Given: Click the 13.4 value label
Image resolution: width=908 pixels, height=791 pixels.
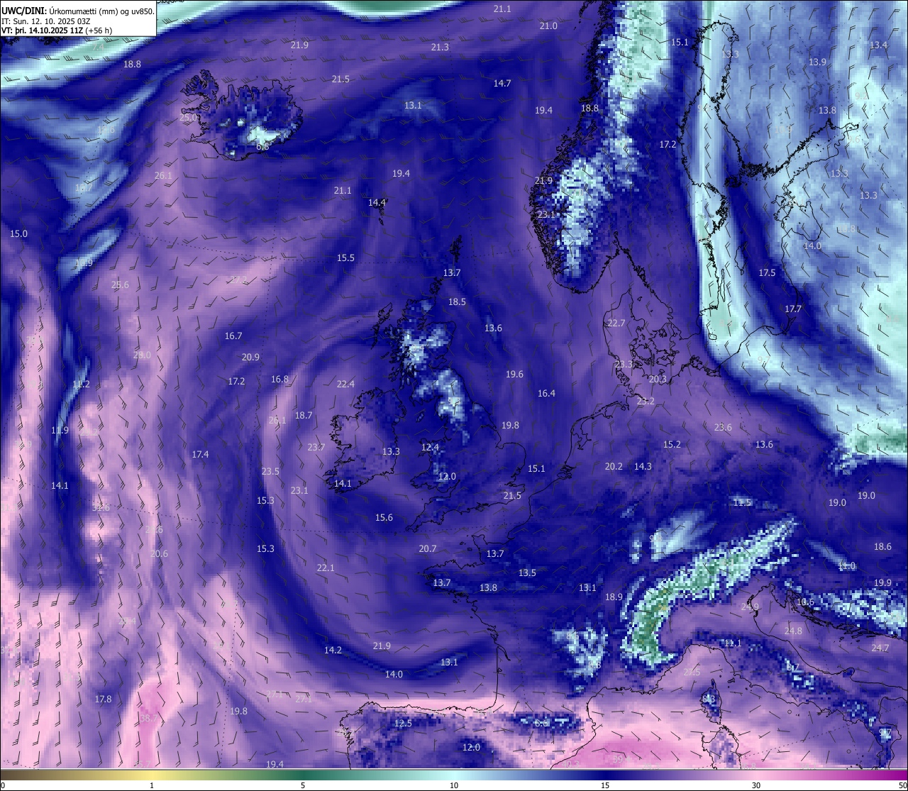Looking at the screenshot, I should tap(878, 45).
